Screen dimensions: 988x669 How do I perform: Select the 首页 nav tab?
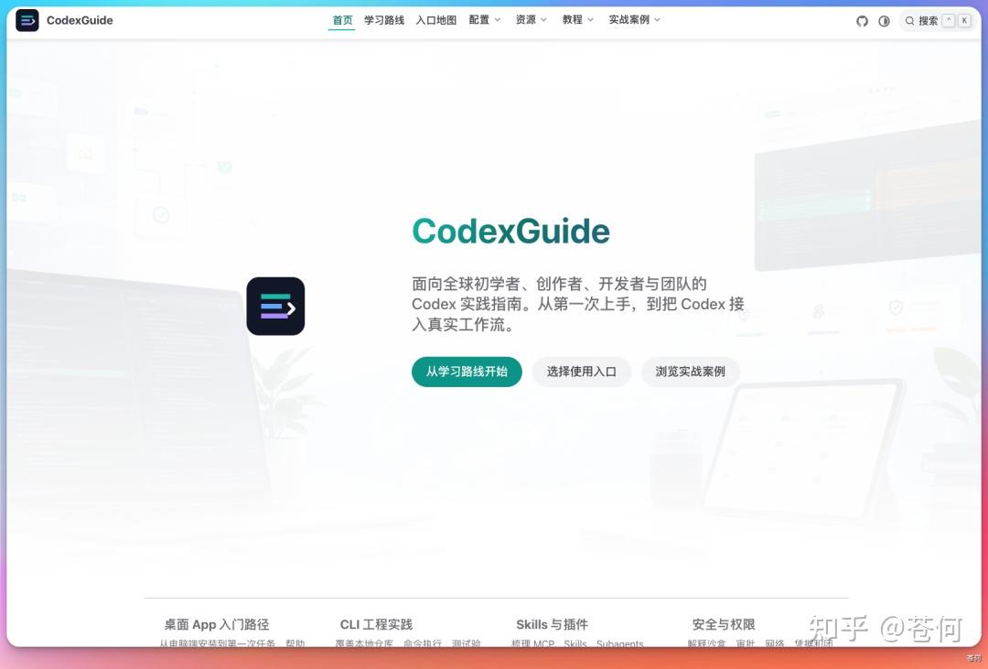(x=342, y=20)
